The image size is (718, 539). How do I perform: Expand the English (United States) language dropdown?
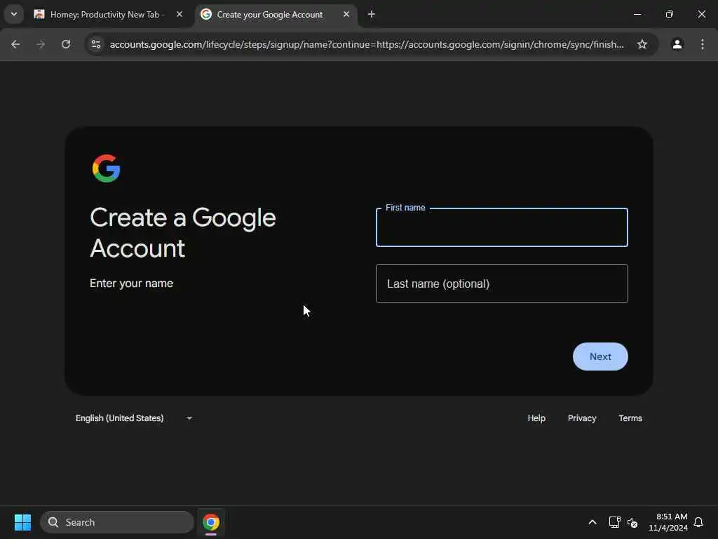point(134,418)
